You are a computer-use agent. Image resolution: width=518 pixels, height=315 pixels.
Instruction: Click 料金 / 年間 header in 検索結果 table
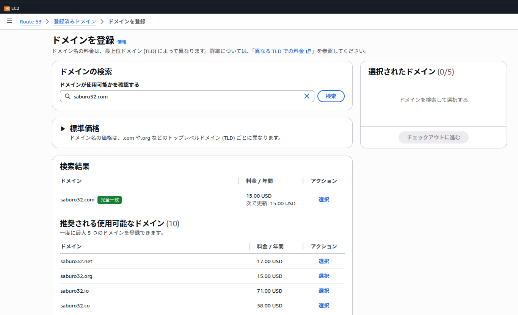click(x=259, y=181)
